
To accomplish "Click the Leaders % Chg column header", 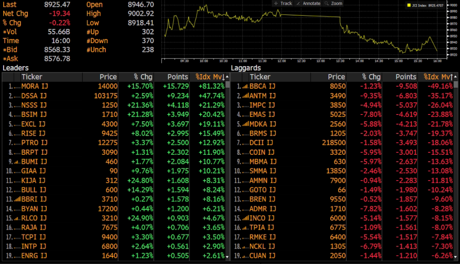I will 143,77.
